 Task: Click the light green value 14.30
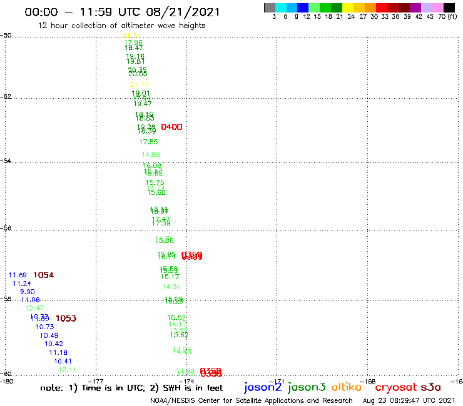(171, 287)
